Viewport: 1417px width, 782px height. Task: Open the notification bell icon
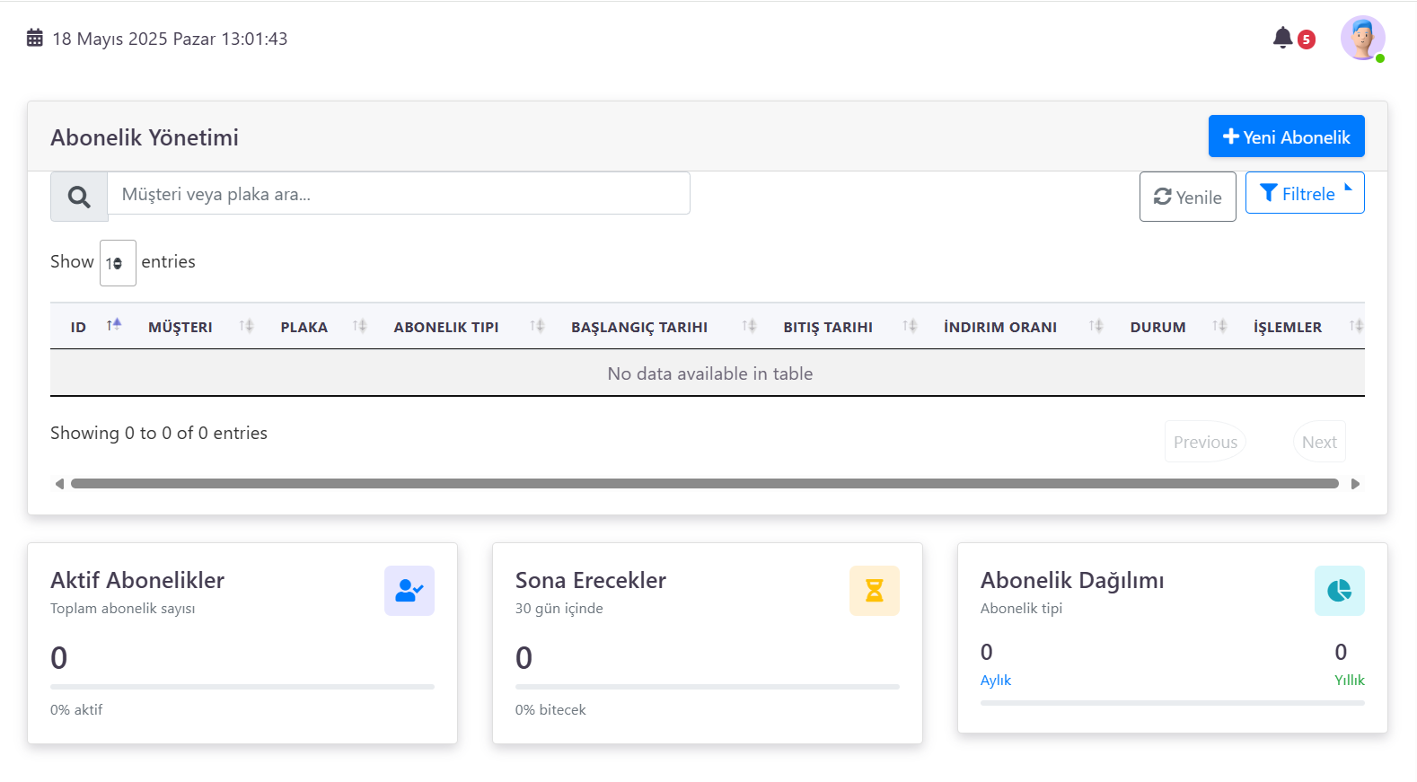[x=1282, y=38]
